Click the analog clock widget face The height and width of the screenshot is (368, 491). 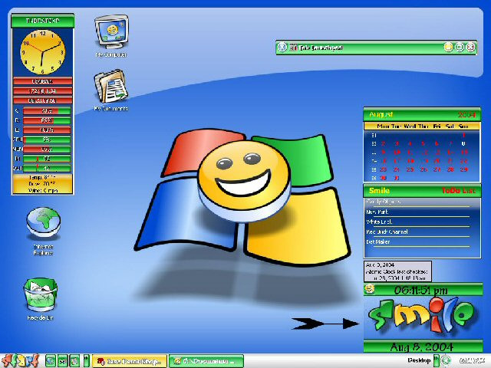(43, 52)
